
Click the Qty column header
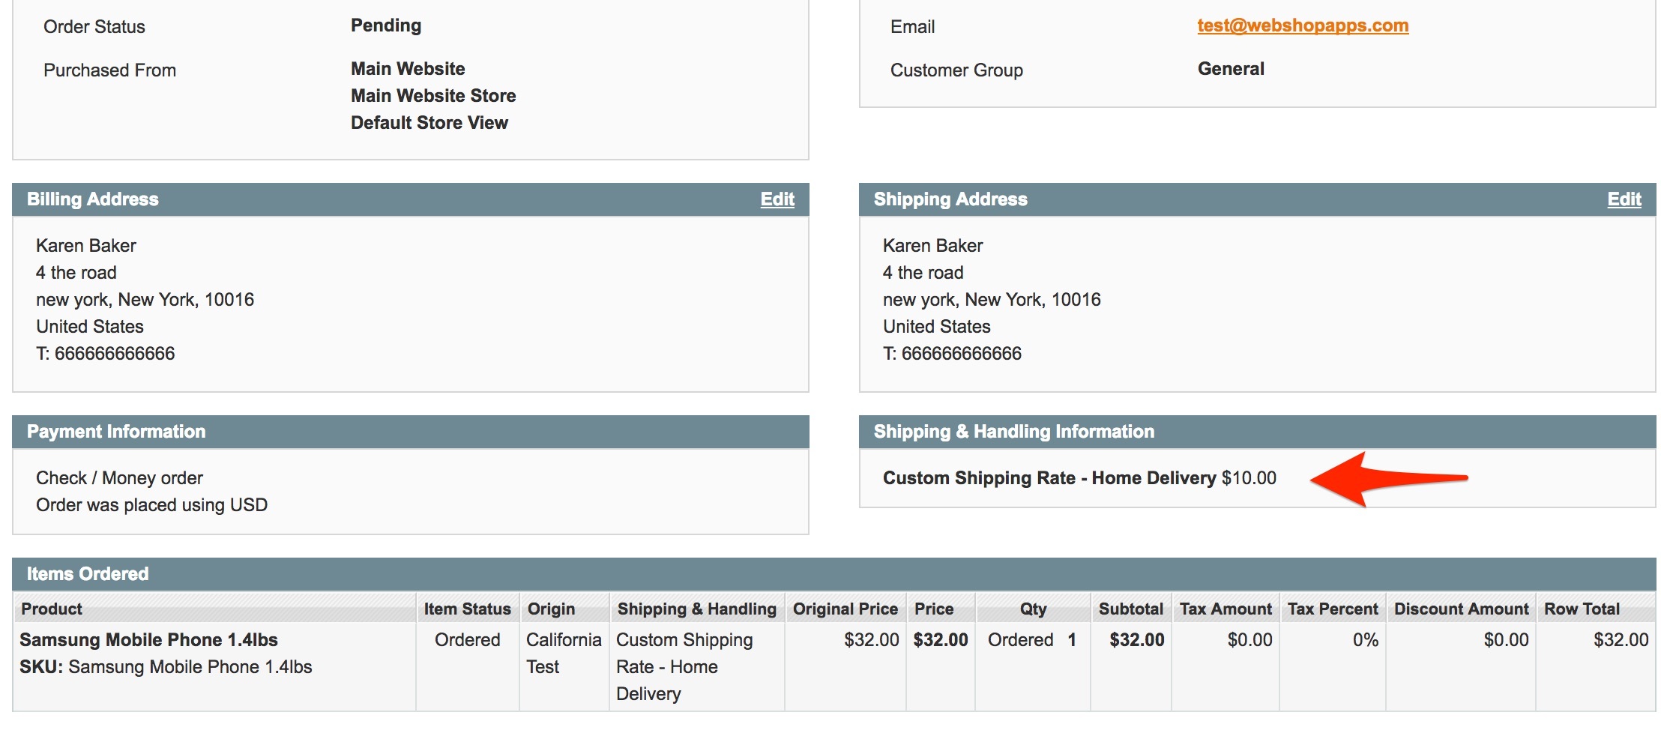[1032, 609]
